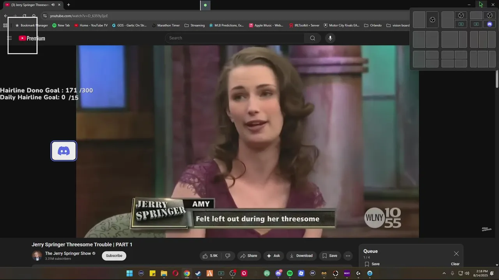Open Discord from the taskbar
499x280 pixels.
pyautogui.click(x=278, y=273)
